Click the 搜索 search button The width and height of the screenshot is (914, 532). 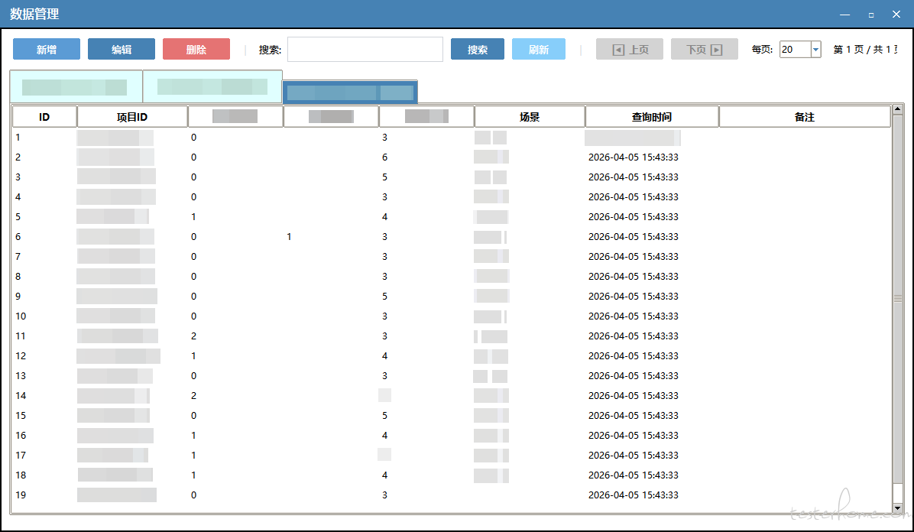coord(478,50)
